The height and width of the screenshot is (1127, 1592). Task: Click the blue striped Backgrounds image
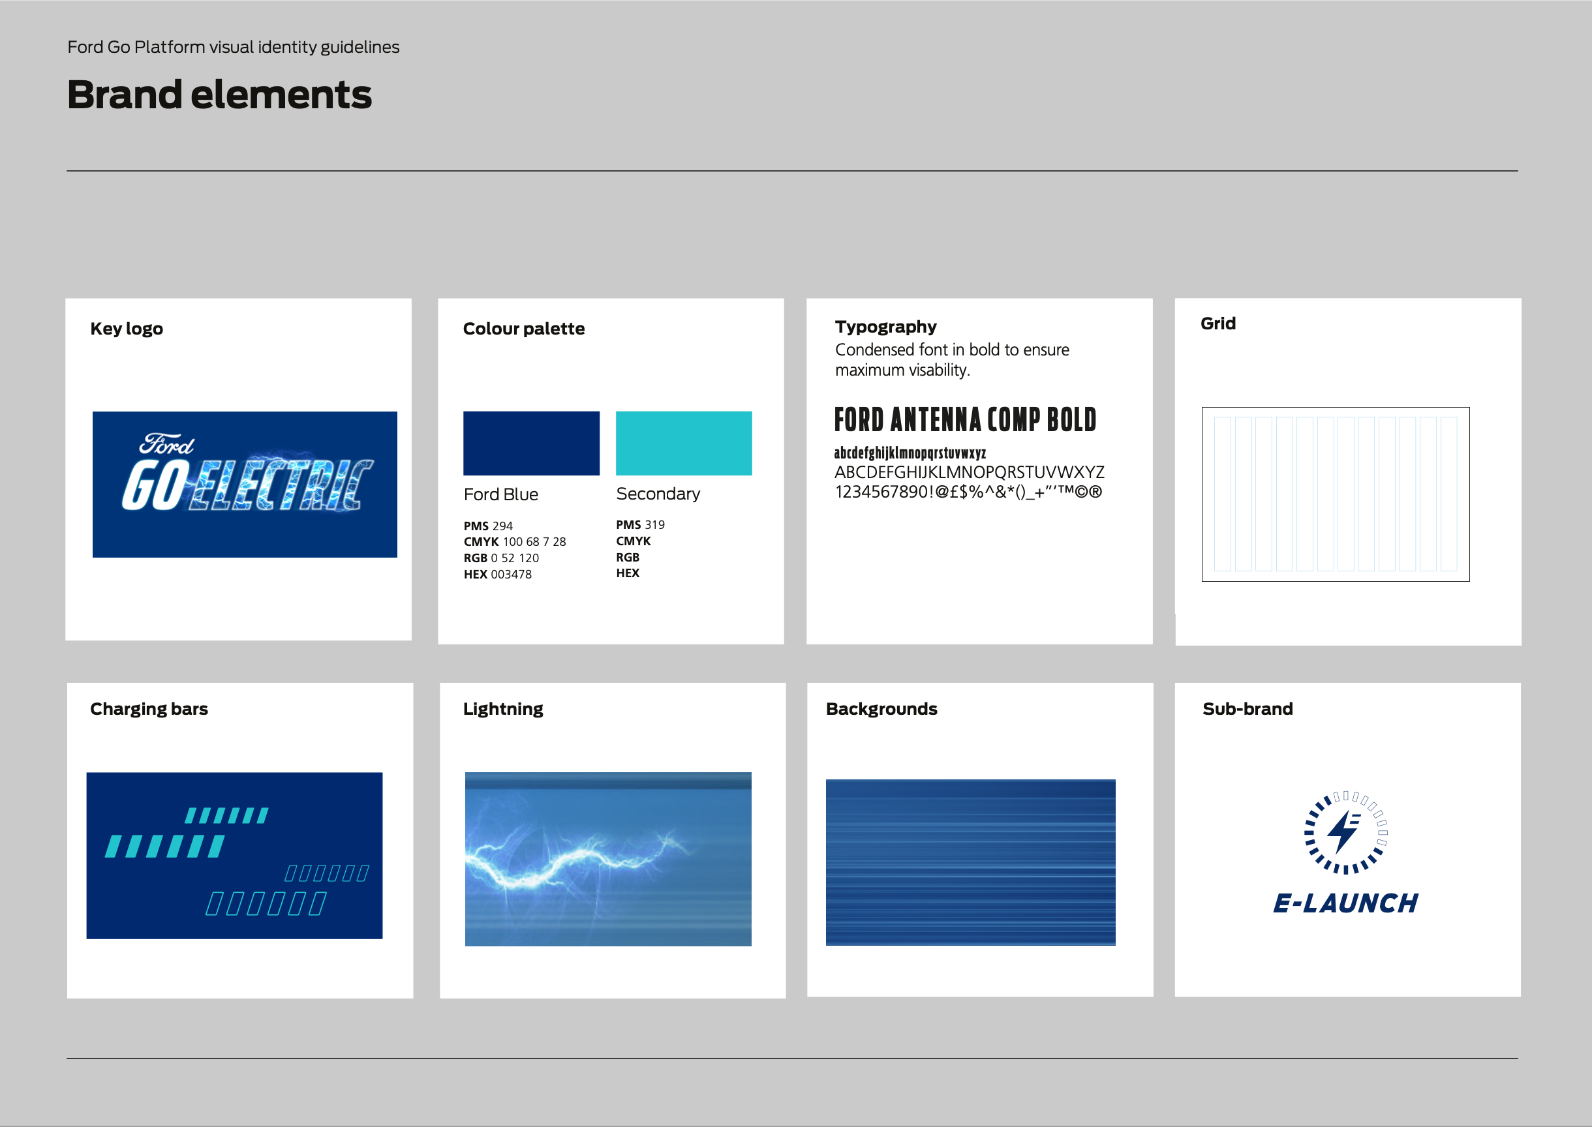(x=970, y=862)
